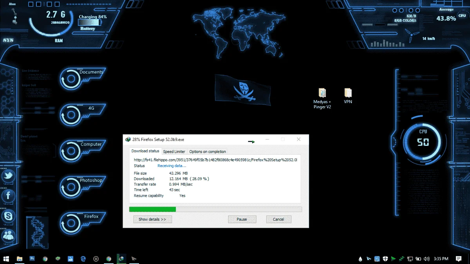470x264 pixels.
Task: Open the contacts people sidebar icon
Action: point(8,235)
